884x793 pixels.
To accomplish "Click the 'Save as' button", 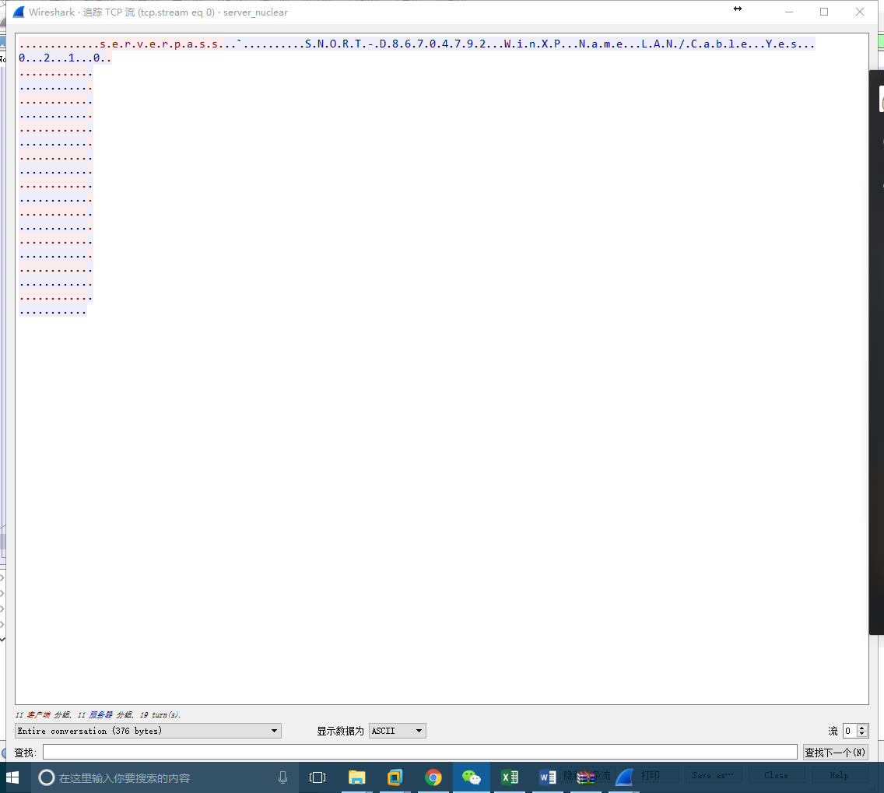I will click(713, 774).
